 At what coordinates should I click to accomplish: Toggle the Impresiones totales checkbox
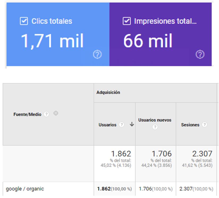click(x=127, y=21)
